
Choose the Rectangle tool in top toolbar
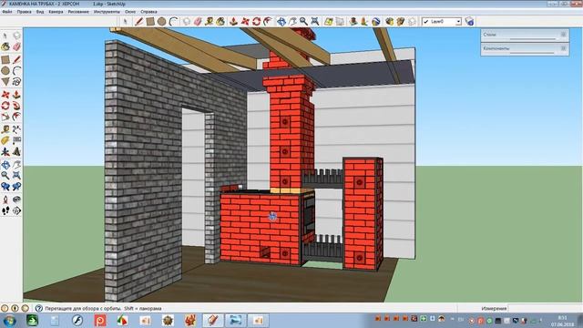point(150,22)
